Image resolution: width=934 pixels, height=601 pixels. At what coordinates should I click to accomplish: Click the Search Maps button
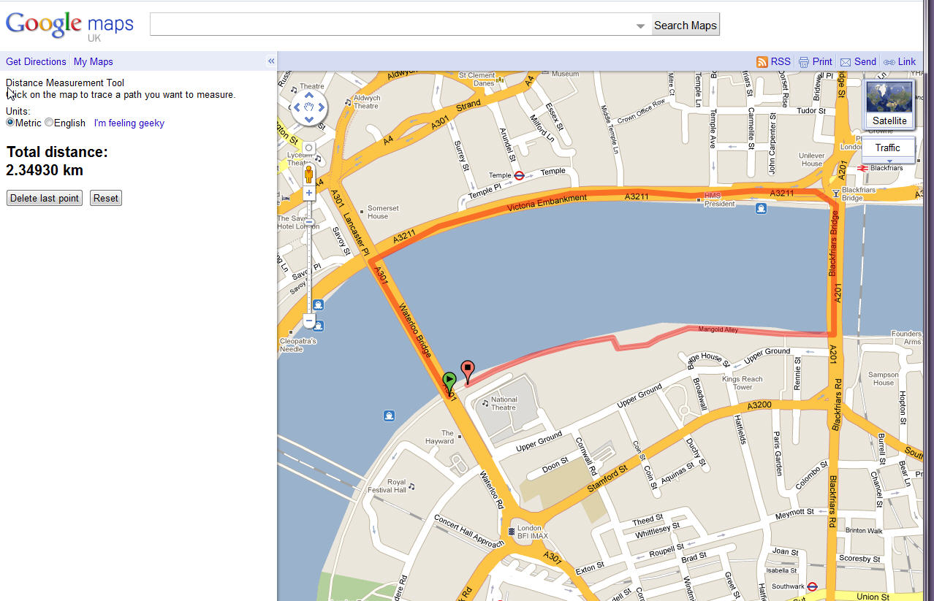tap(685, 25)
